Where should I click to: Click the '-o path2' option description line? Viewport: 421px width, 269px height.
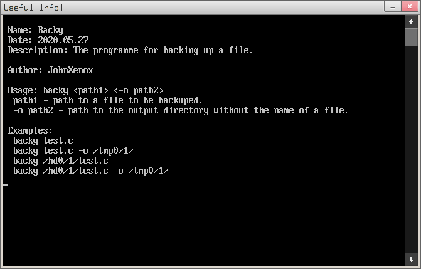click(x=180, y=110)
